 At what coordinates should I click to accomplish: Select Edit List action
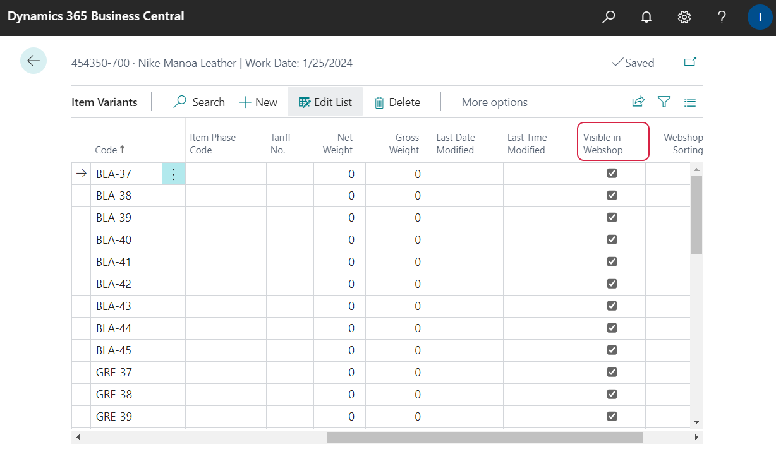[325, 102]
